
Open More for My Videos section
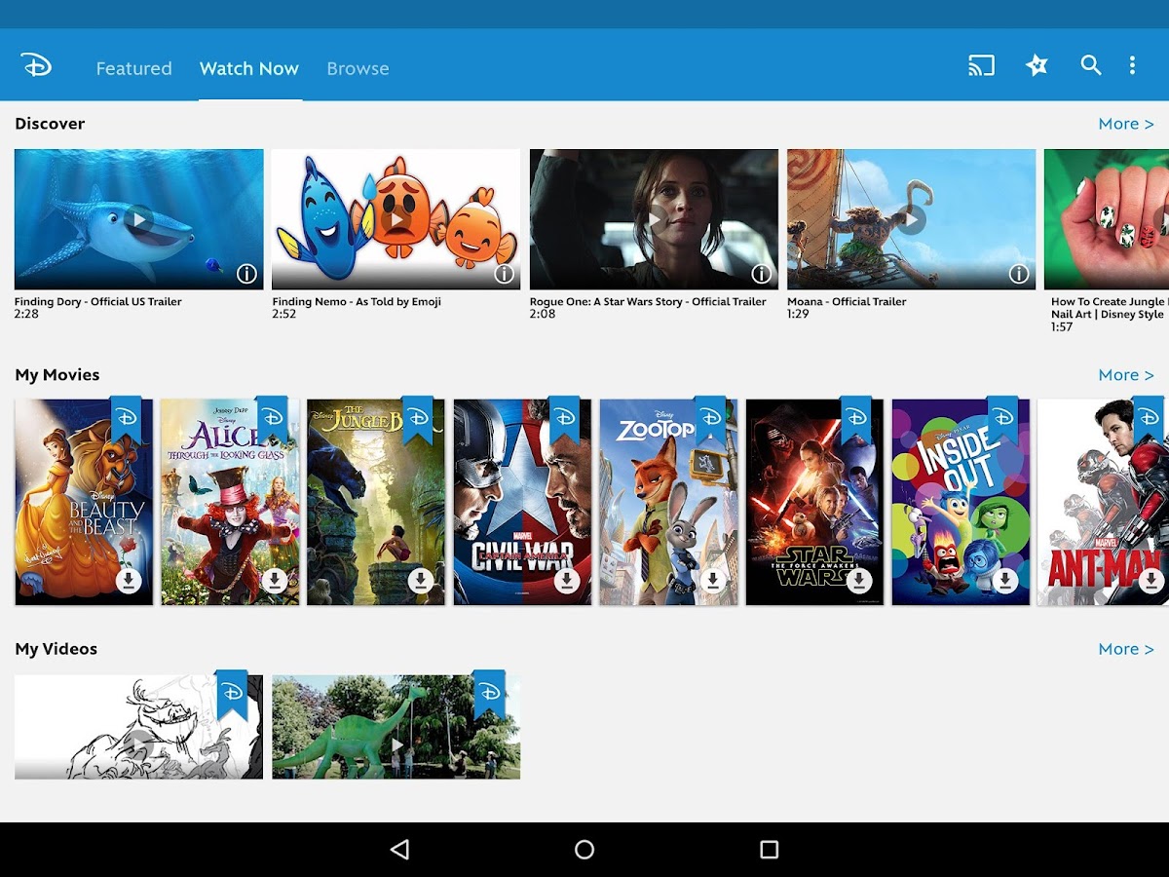coord(1126,649)
